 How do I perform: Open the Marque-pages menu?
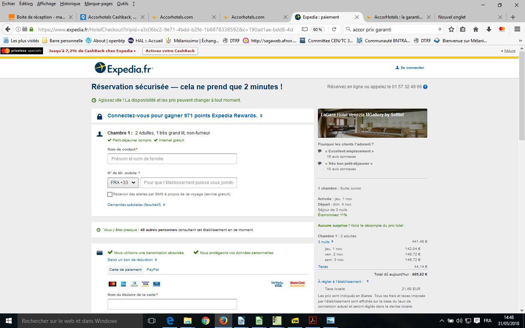pyautogui.click(x=98, y=4)
